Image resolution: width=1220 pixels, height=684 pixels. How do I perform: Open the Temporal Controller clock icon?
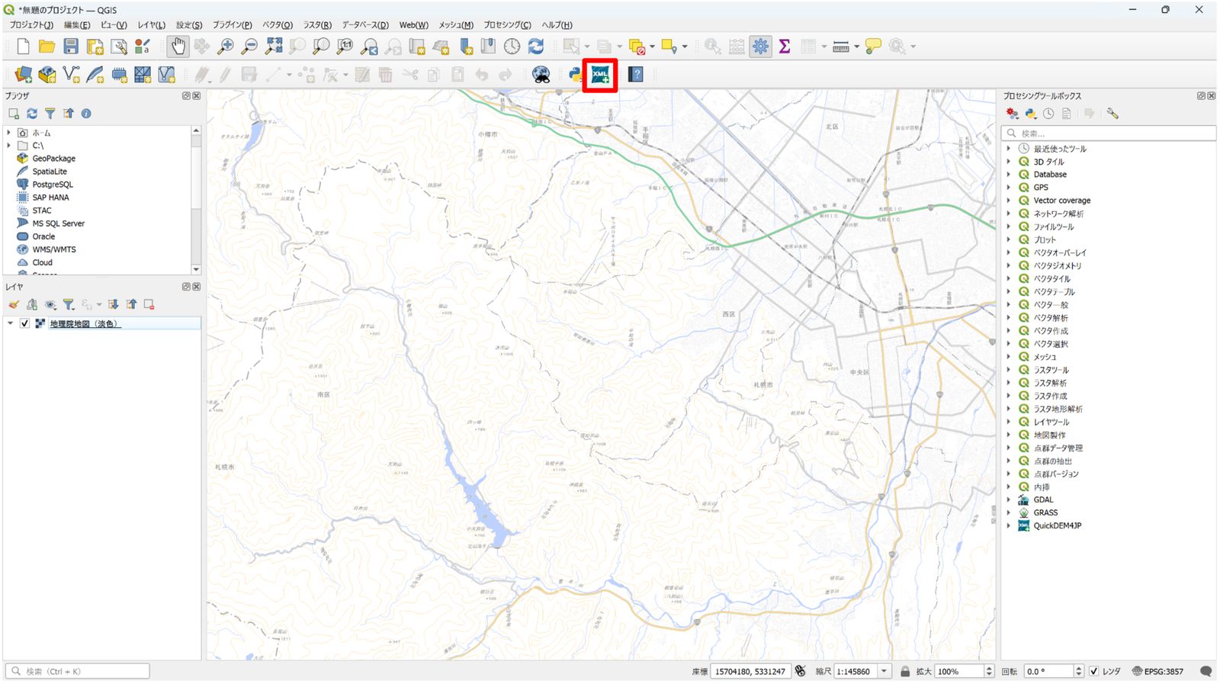point(512,47)
